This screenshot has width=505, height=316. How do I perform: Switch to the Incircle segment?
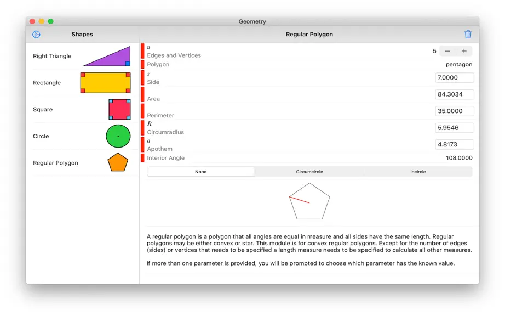(x=418, y=172)
